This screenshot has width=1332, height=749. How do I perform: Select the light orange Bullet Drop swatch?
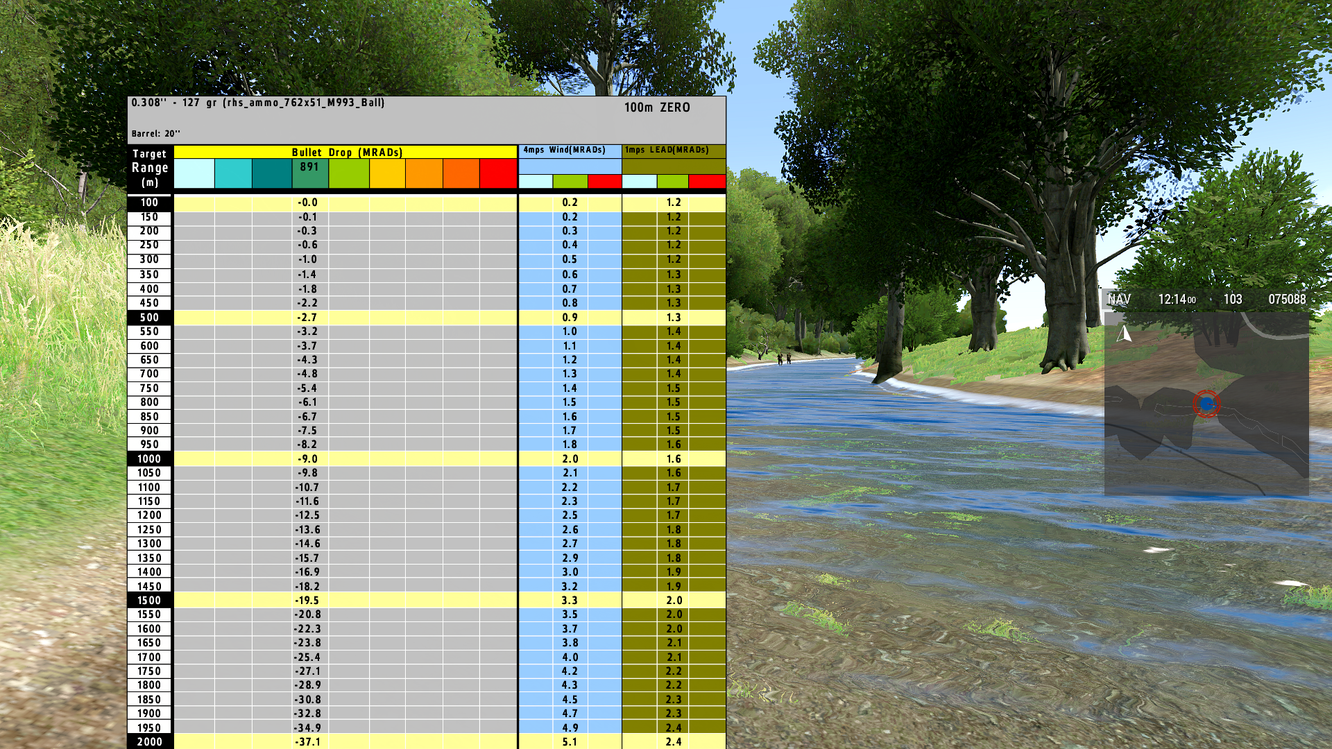424,173
